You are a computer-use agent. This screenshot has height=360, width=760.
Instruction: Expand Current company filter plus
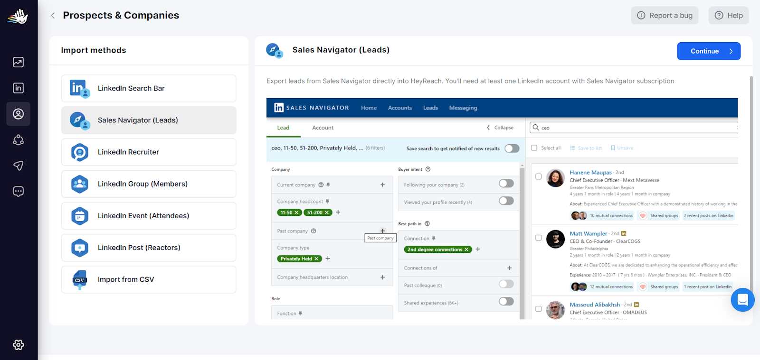pyautogui.click(x=382, y=185)
